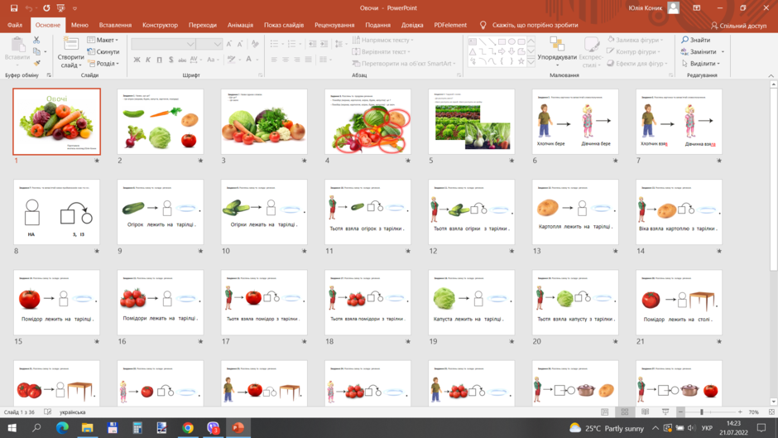Select slide 21 Помідор лежить на столі
The width and height of the screenshot is (778, 438).
point(679,302)
